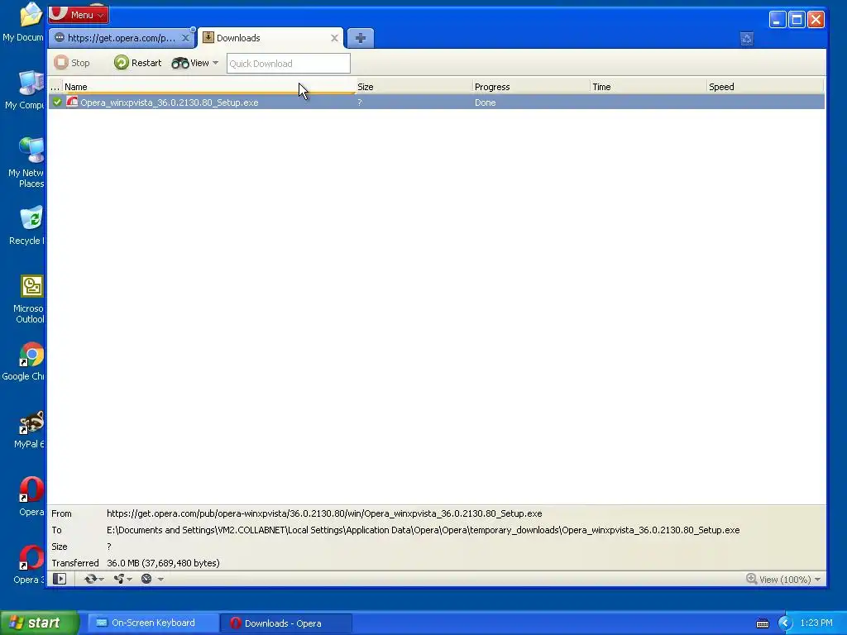Click the To destination path text
This screenshot has height=635, width=847.
(423, 530)
